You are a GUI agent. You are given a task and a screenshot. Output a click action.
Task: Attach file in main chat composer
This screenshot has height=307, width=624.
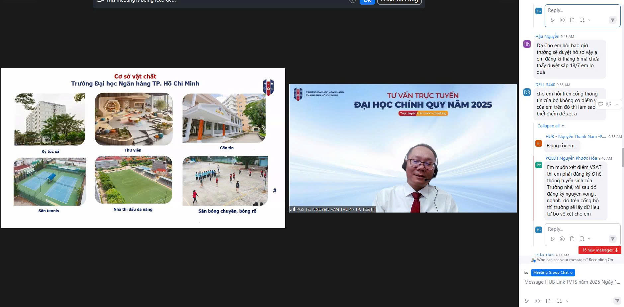tap(548, 301)
